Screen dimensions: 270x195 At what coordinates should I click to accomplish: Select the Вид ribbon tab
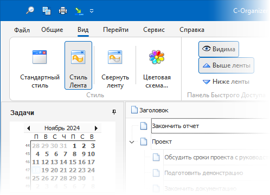coord(83,30)
